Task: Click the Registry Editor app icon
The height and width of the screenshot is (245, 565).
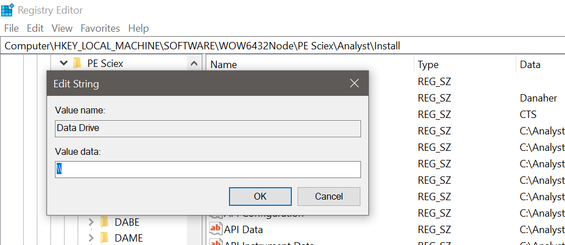Action: [7, 10]
